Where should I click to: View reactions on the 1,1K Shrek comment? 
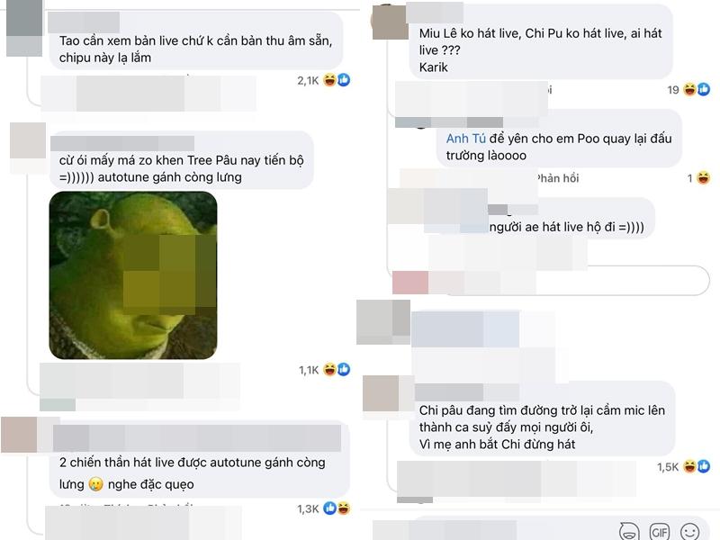click(x=325, y=370)
